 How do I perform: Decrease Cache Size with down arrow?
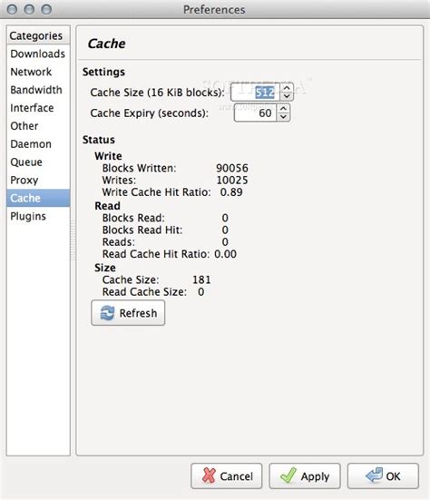pos(287,96)
